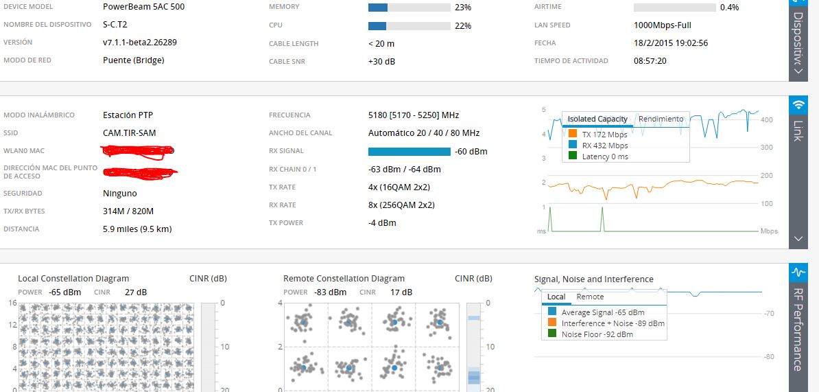Toggle the blue Average Signal legend swatch

(x=552, y=312)
